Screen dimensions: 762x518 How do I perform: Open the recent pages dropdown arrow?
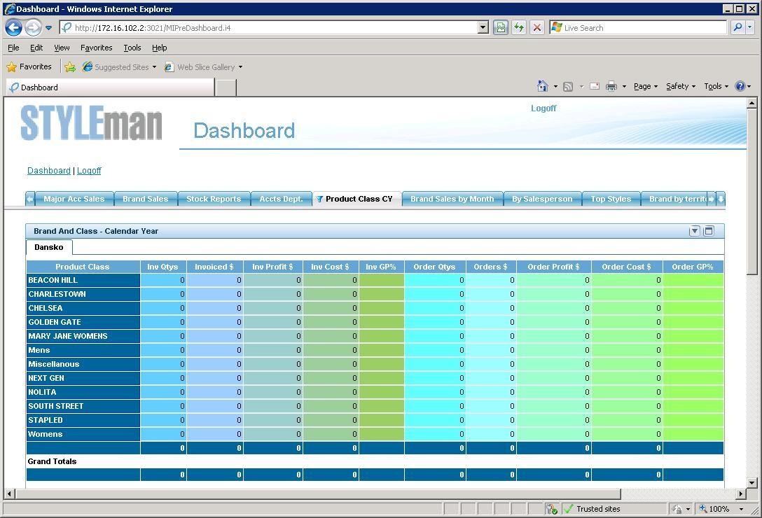coord(48,28)
